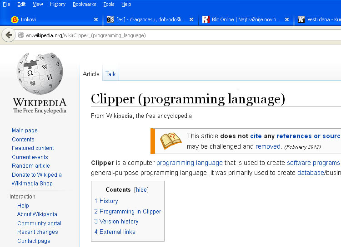This screenshot has width=341, height=247.
Task: Jump to 3 Version history section
Action: coord(116,222)
